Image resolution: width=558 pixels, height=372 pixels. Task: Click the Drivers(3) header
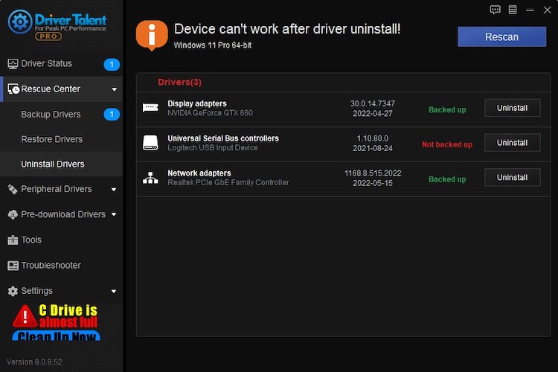click(180, 83)
